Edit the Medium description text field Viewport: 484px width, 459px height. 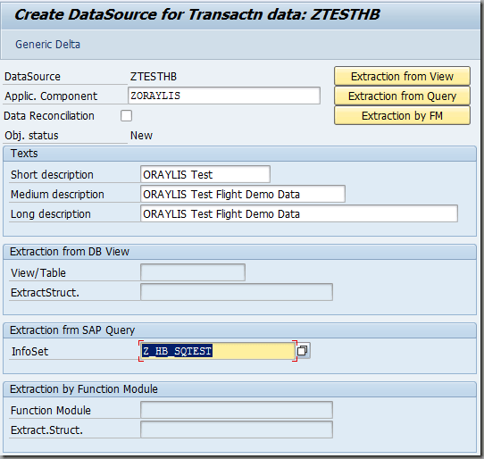tap(243, 194)
